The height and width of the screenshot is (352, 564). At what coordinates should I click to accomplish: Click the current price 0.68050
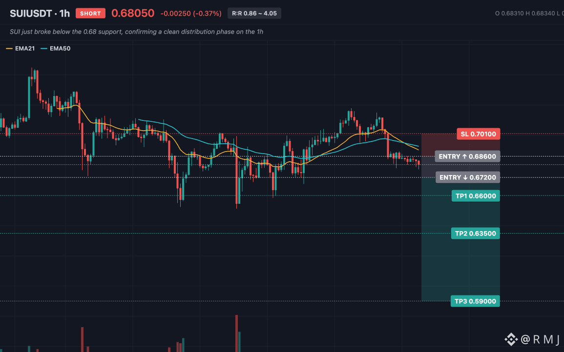click(133, 13)
